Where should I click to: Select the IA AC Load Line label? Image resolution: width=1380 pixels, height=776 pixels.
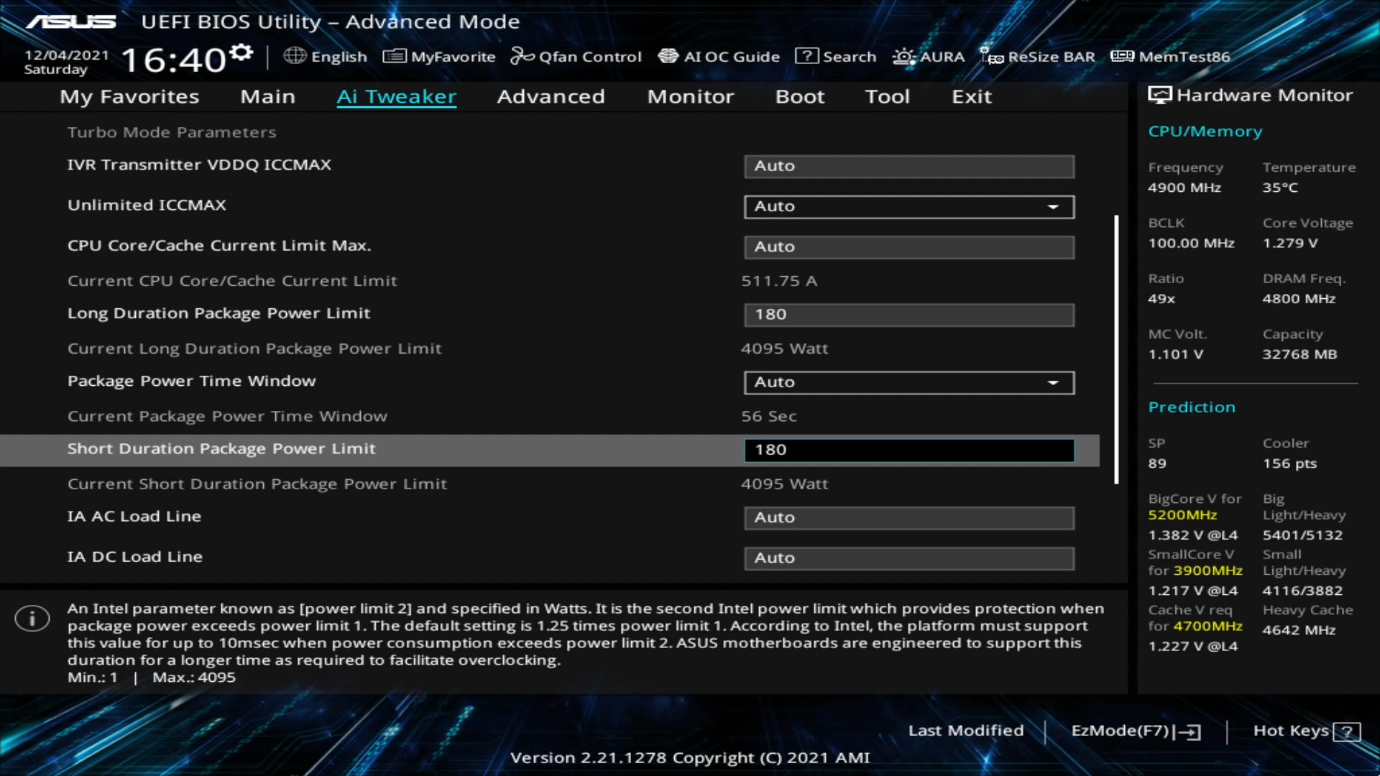[134, 516]
